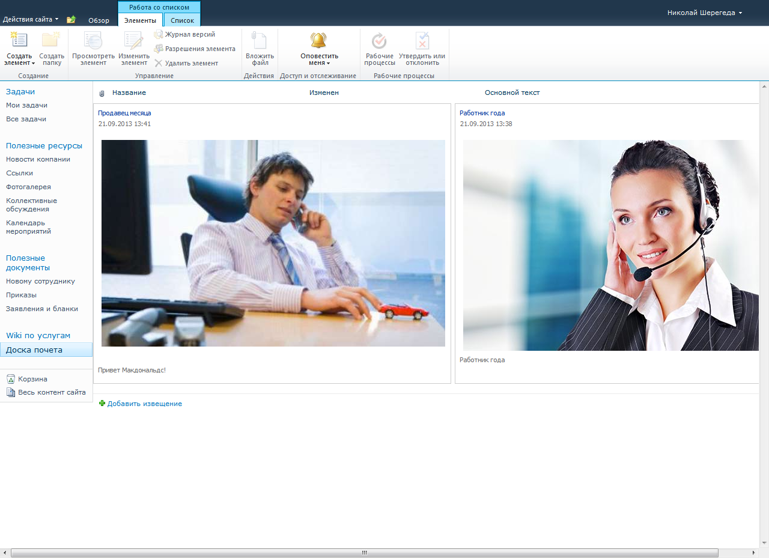The width and height of the screenshot is (769, 558).
Task: Switch to the Элементы tab
Action: coord(140,20)
